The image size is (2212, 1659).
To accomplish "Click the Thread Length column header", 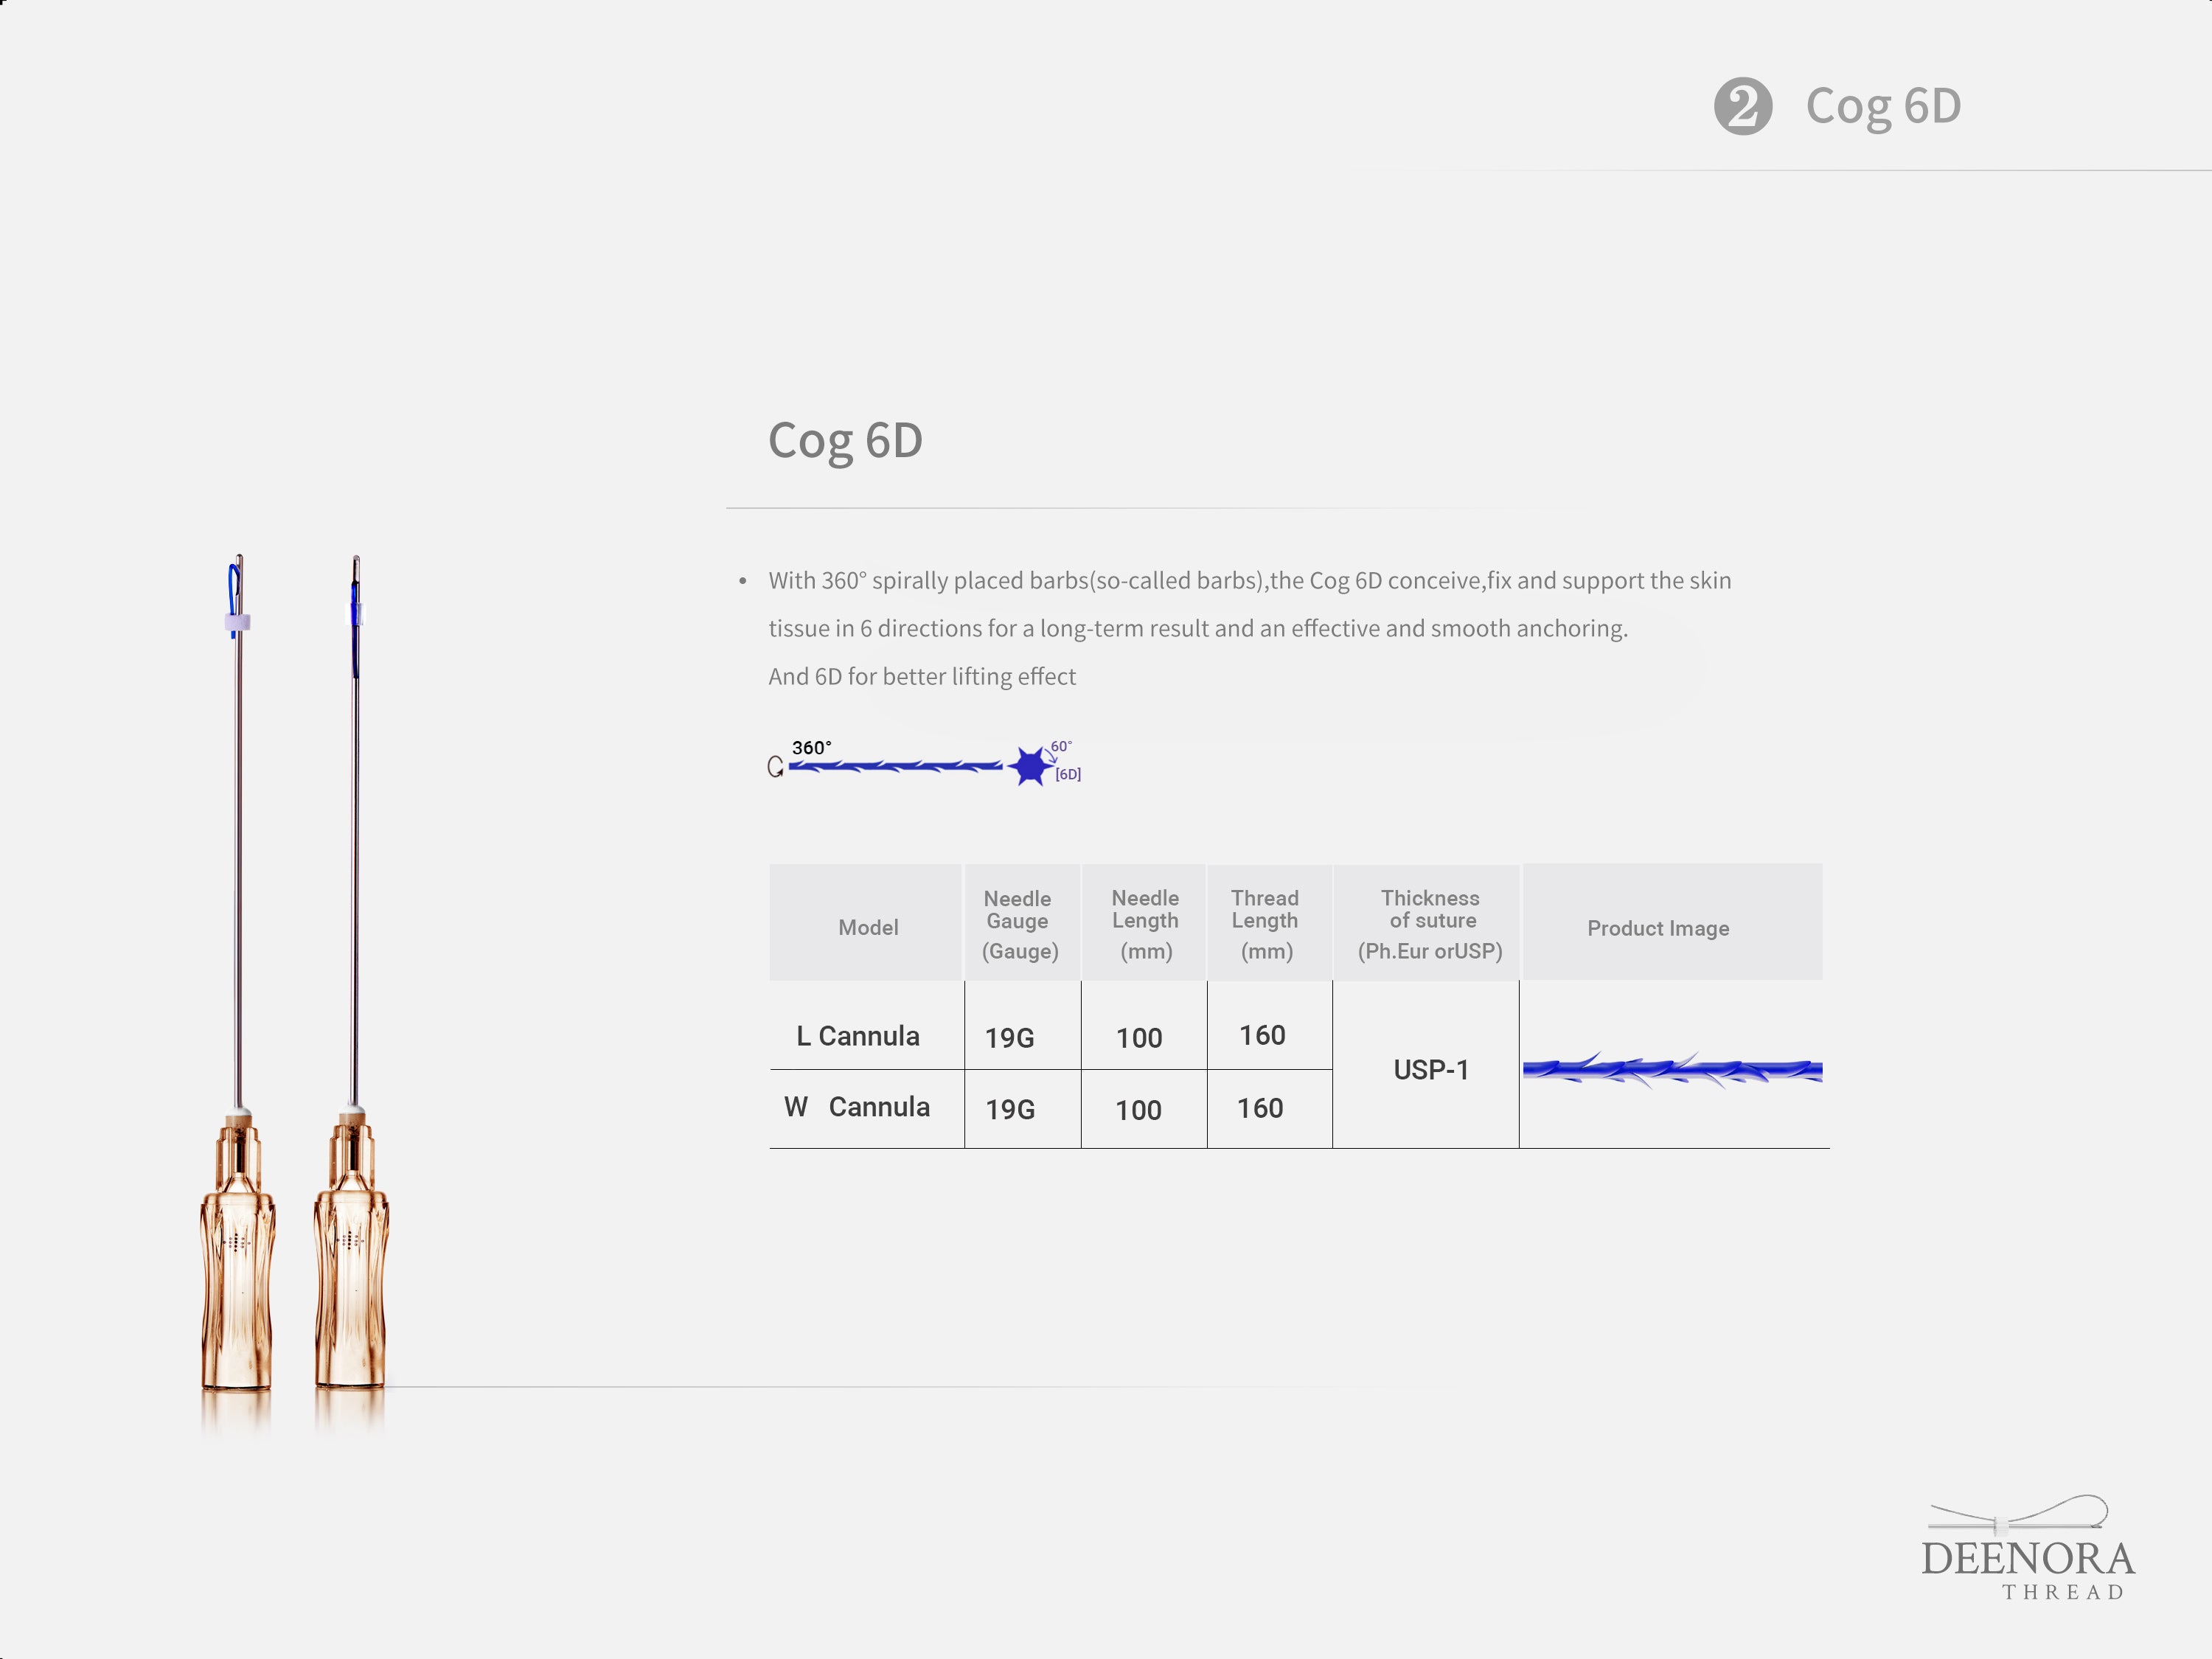I will click(x=1265, y=924).
